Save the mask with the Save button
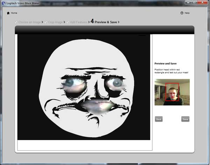 tap(185, 119)
